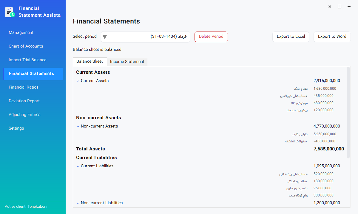Click the 'Financial Statements' page heading
Image resolution: width=358 pixels, height=214 pixels.
[106, 21]
